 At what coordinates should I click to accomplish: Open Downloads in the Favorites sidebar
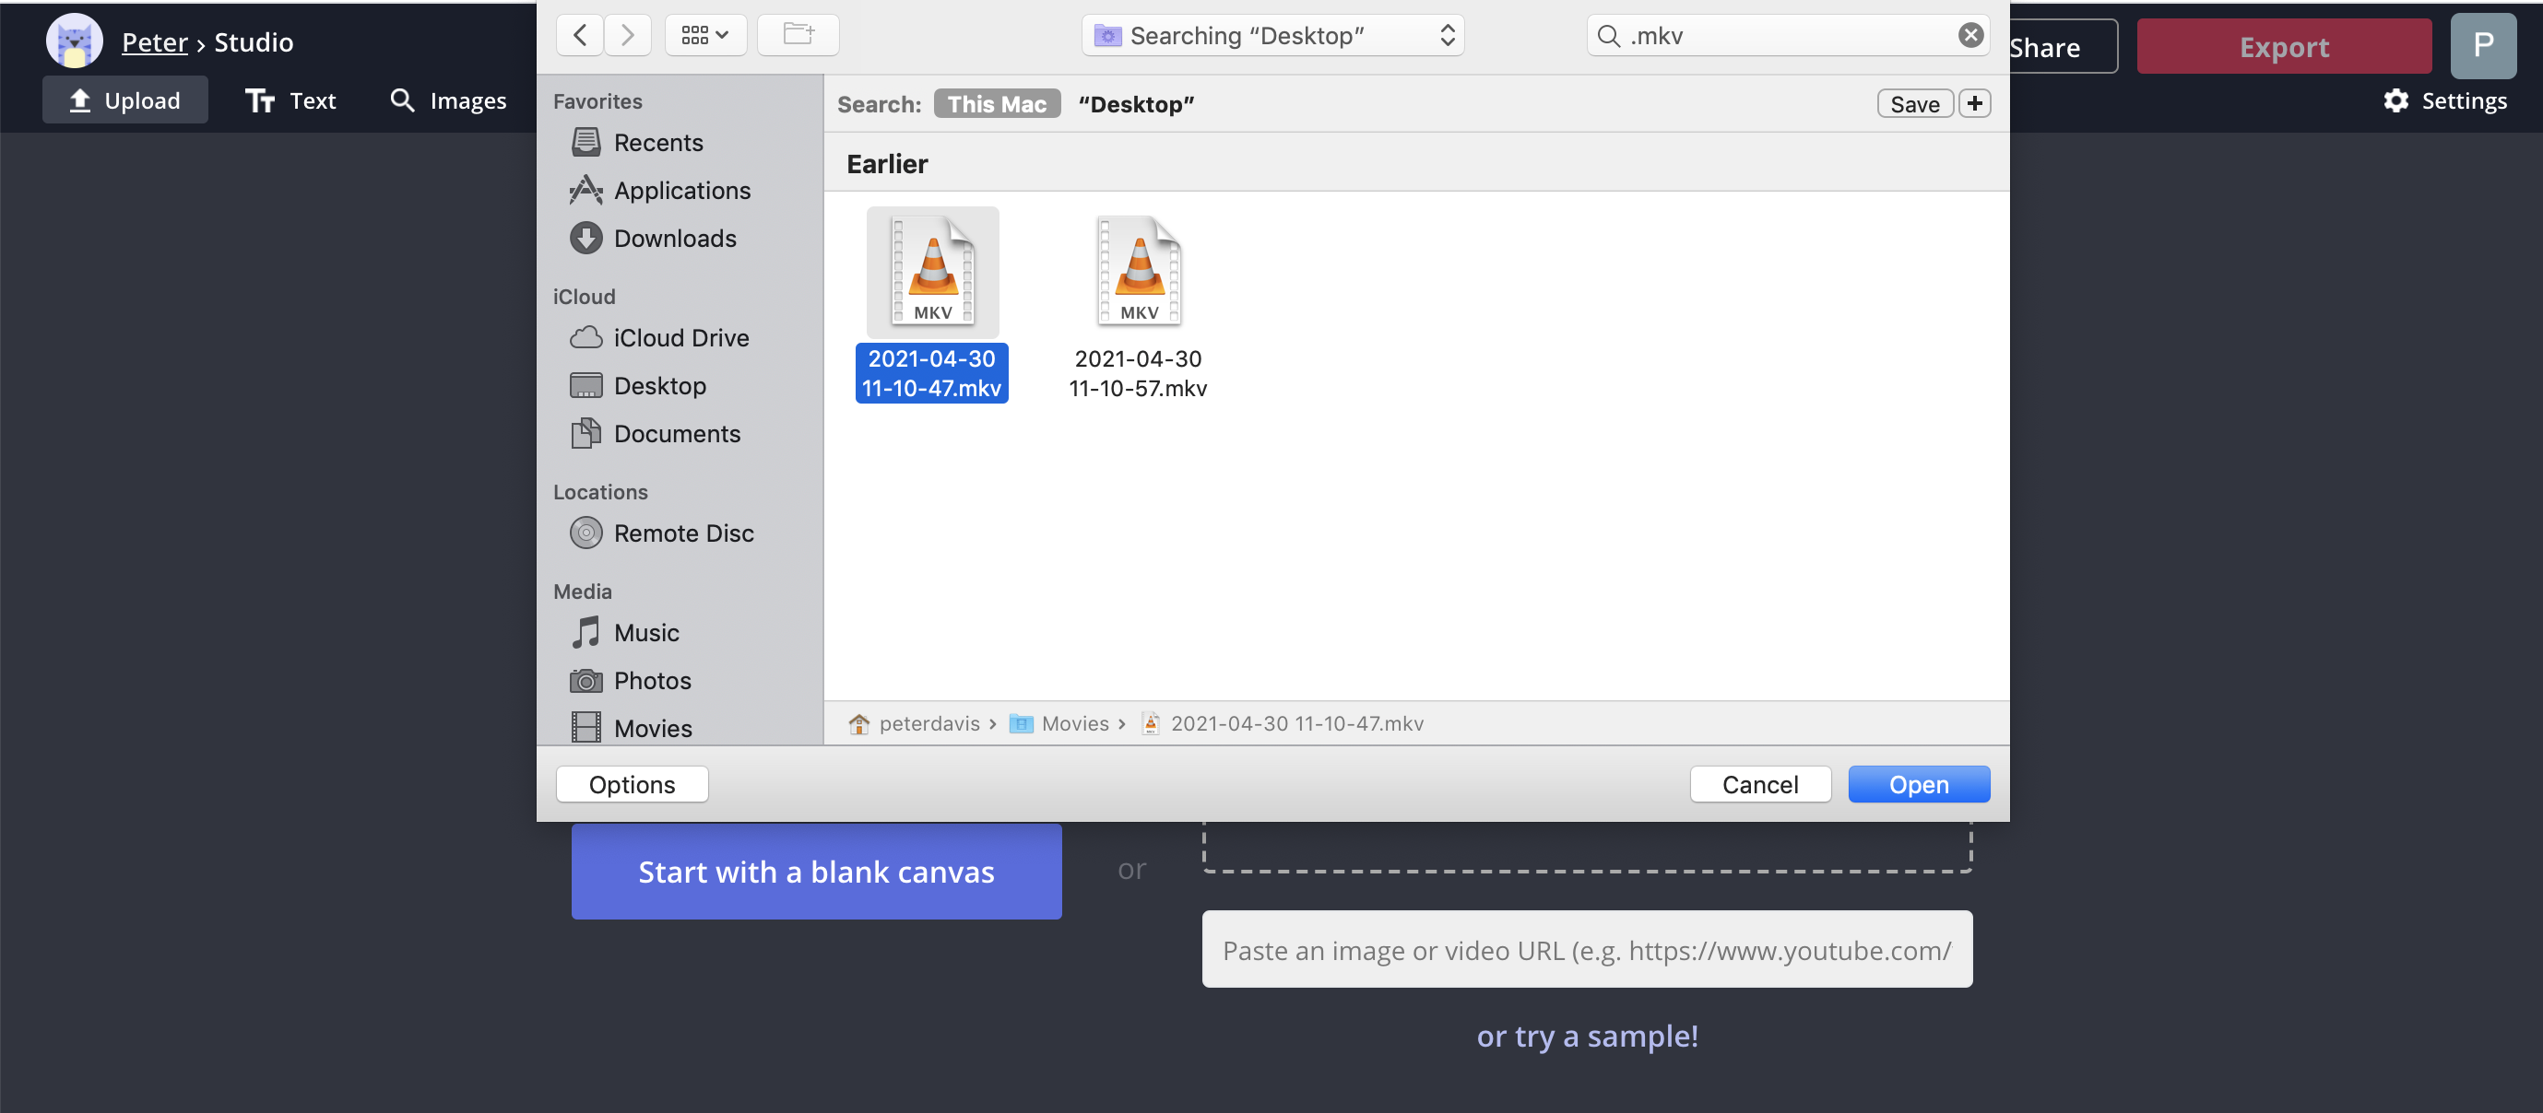674,238
